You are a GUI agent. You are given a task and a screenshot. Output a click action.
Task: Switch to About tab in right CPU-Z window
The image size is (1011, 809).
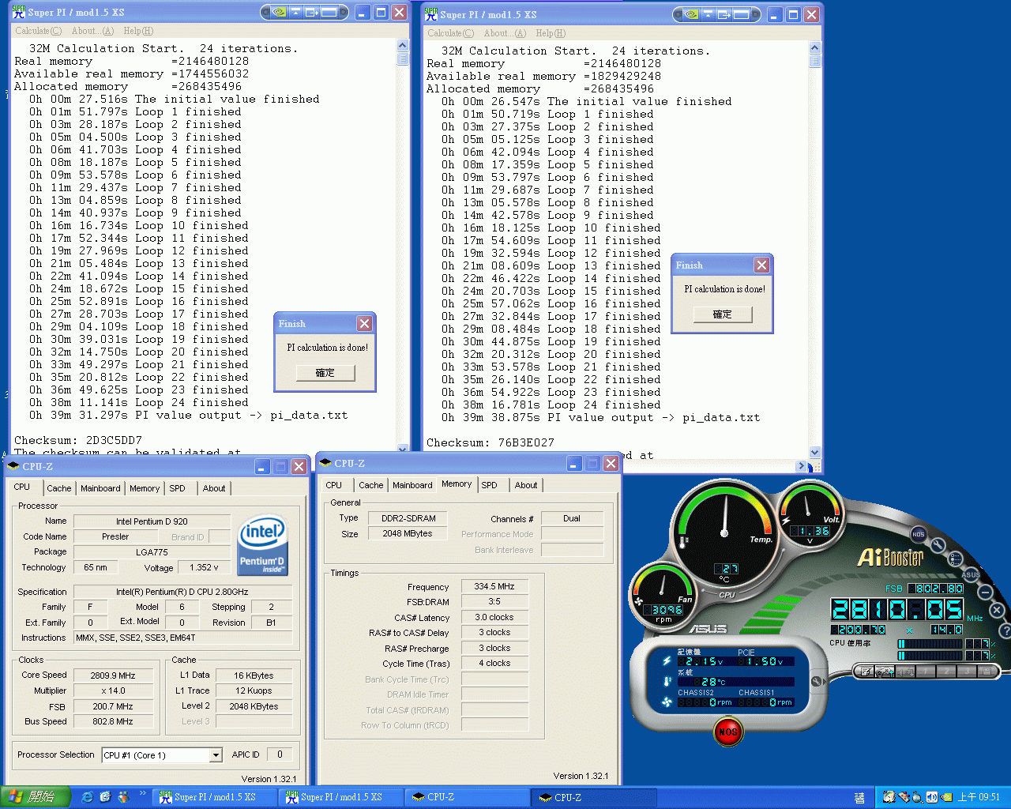tap(526, 485)
